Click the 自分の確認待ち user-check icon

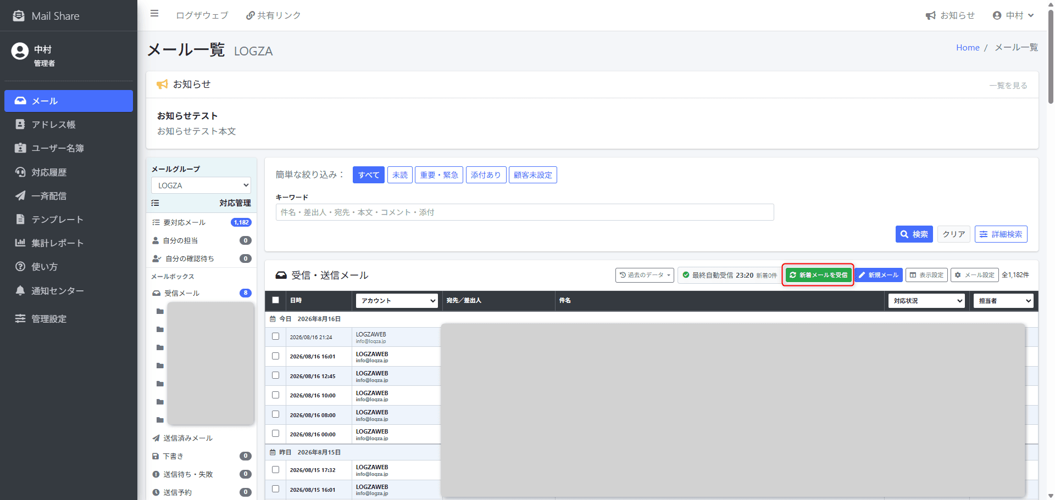(x=157, y=259)
